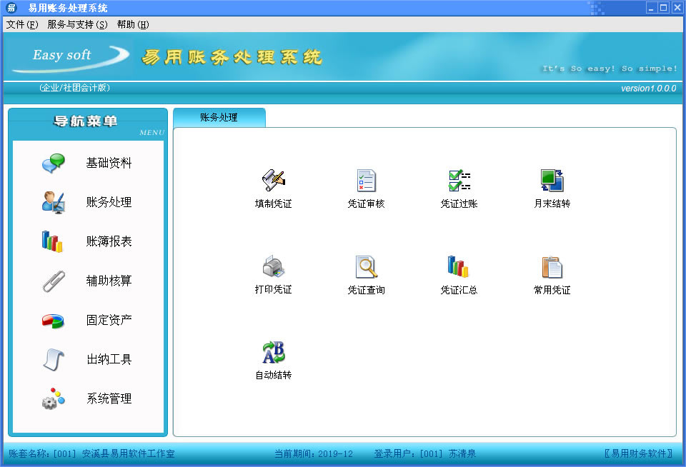Click the app logo in title bar
This screenshot has height=467, width=686.
[x=11, y=7]
